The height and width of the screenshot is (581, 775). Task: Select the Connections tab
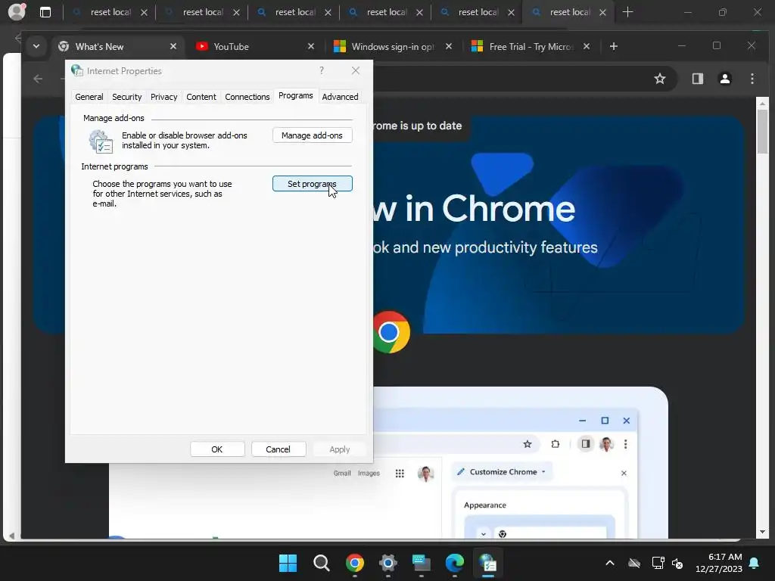pos(247,97)
